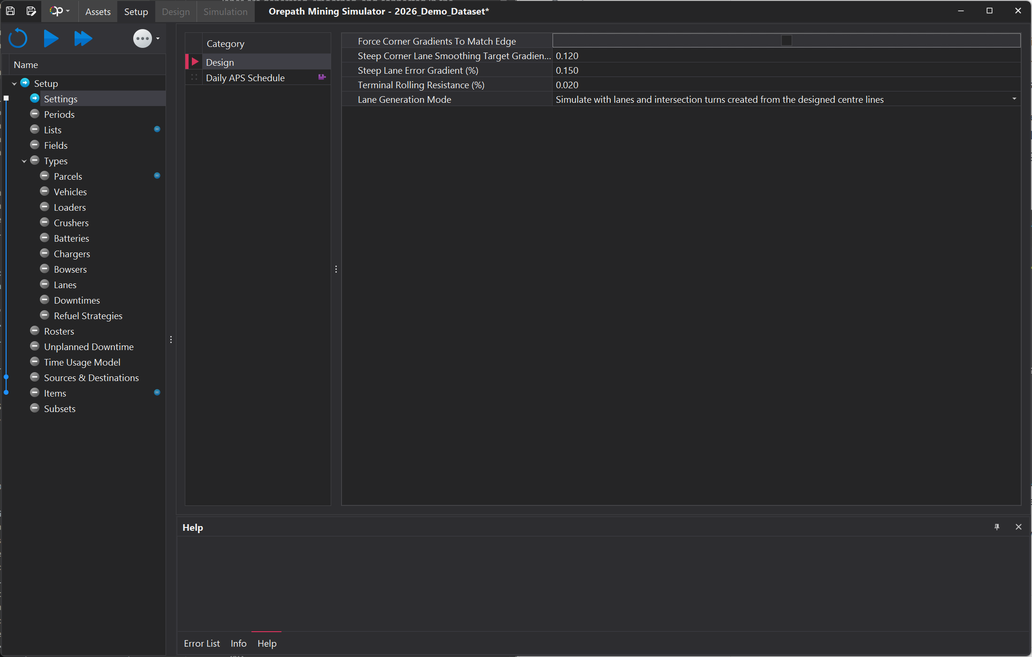1032x657 pixels.
Task: Click purple plugin icon on Daily APS Schedule
Action: coord(322,77)
